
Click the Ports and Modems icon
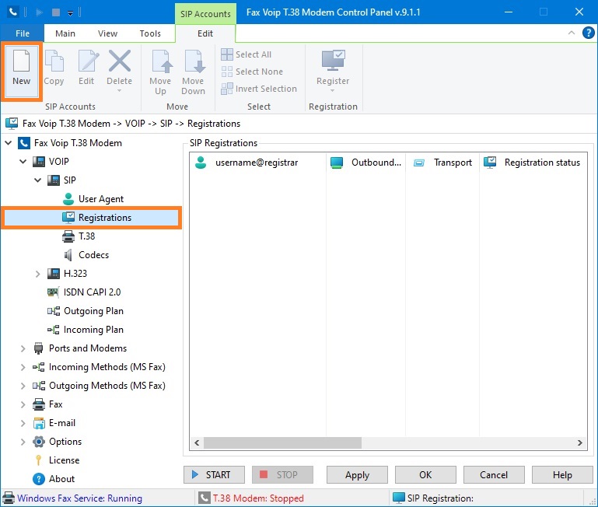(x=39, y=348)
